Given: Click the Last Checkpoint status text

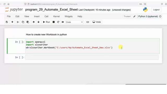Looking at the screenshot, I should click(94, 10).
